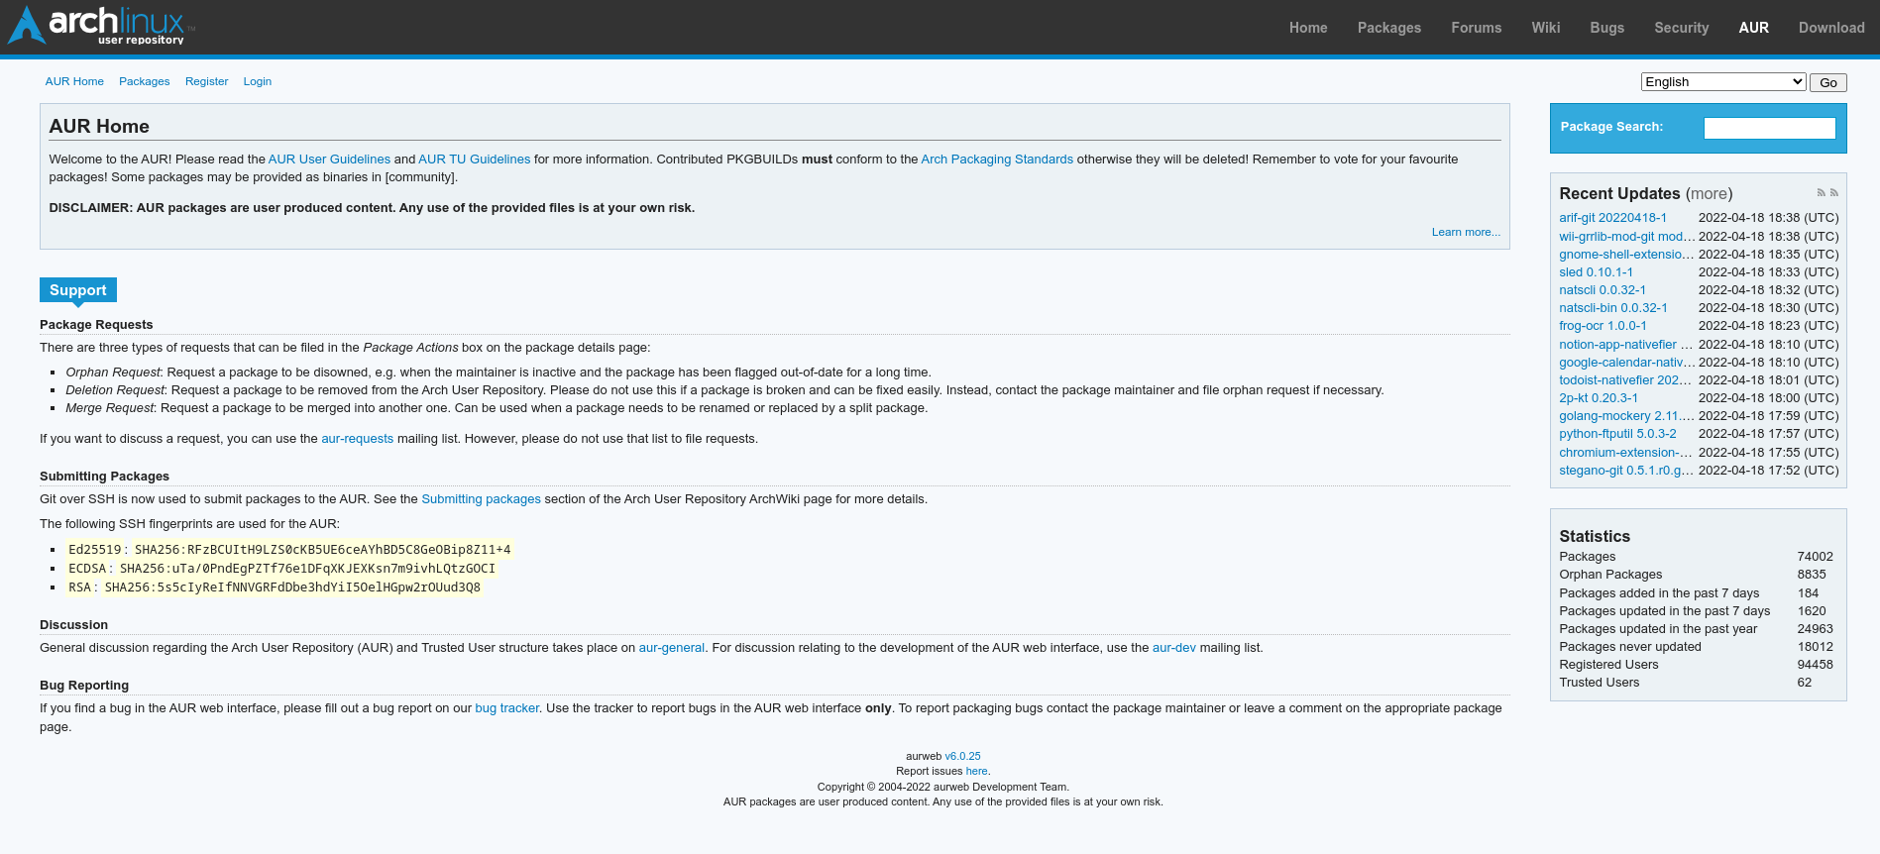Click the Learn more link
Image resolution: width=1880 pixels, height=854 pixels.
coord(1465,232)
